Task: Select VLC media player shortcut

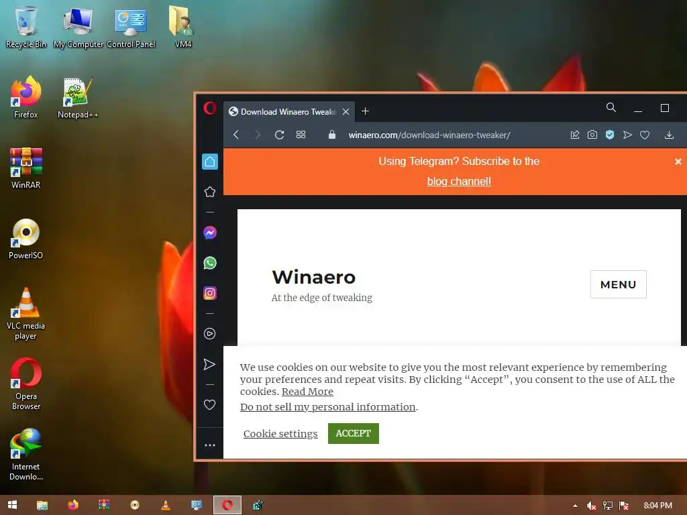Action: coord(26,314)
